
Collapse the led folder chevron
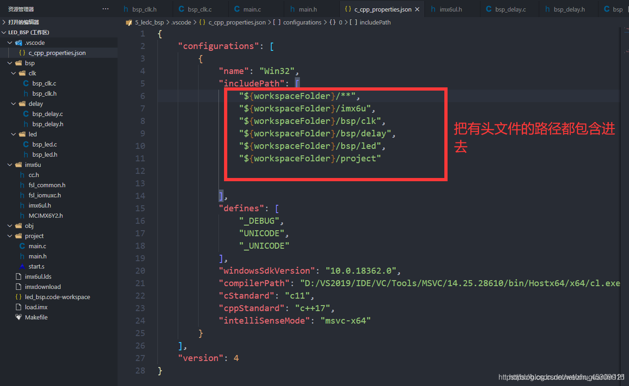point(14,134)
